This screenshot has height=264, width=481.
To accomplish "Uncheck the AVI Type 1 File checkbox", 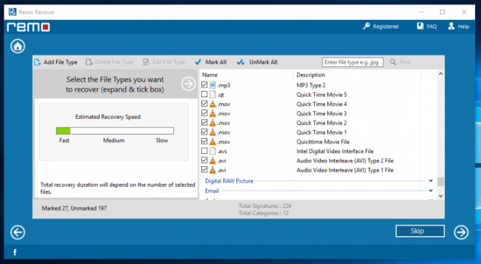I will click(x=205, y=170).
